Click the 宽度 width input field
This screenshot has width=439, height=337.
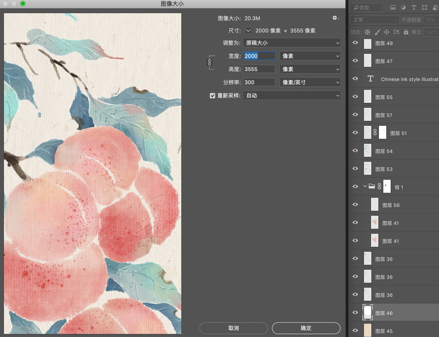[259, 56]
